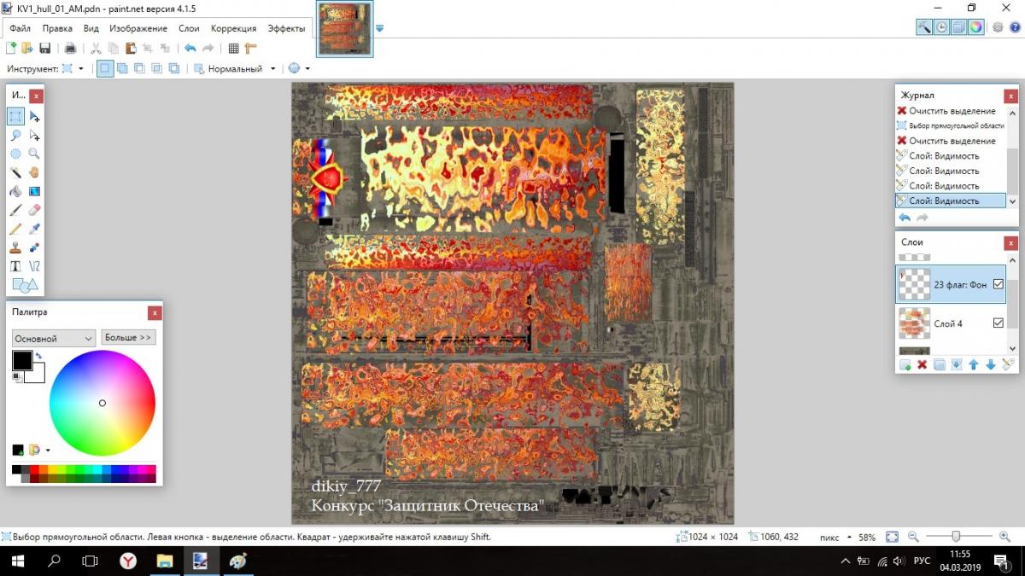1025x576 pixels.
Task: Open the Коррекция menu
Action: pyautogui.click(x=233, y=28)
